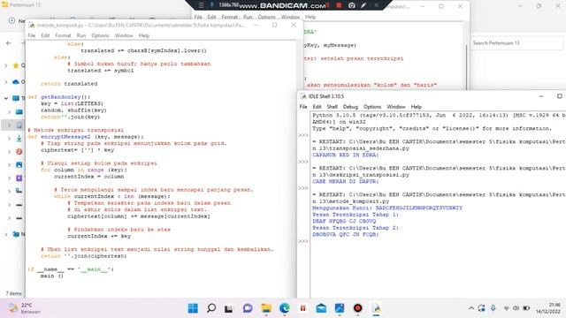566x318 pixels.
Task: Open Chat app on taskbar
Action: pyautogui.click(x=248, y=308)
